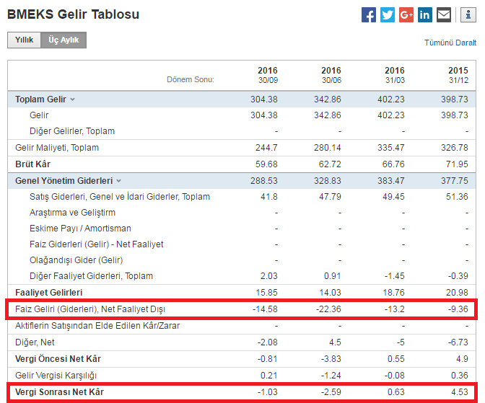Image resolution: width=485 pixels, height=403 pixels.
Task: Click the 2016 31/03 column header
Action: [395, 75]
